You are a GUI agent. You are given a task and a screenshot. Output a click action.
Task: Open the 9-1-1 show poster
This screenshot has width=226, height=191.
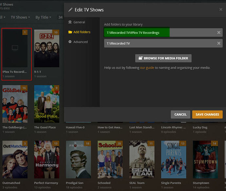coord(47,48)
